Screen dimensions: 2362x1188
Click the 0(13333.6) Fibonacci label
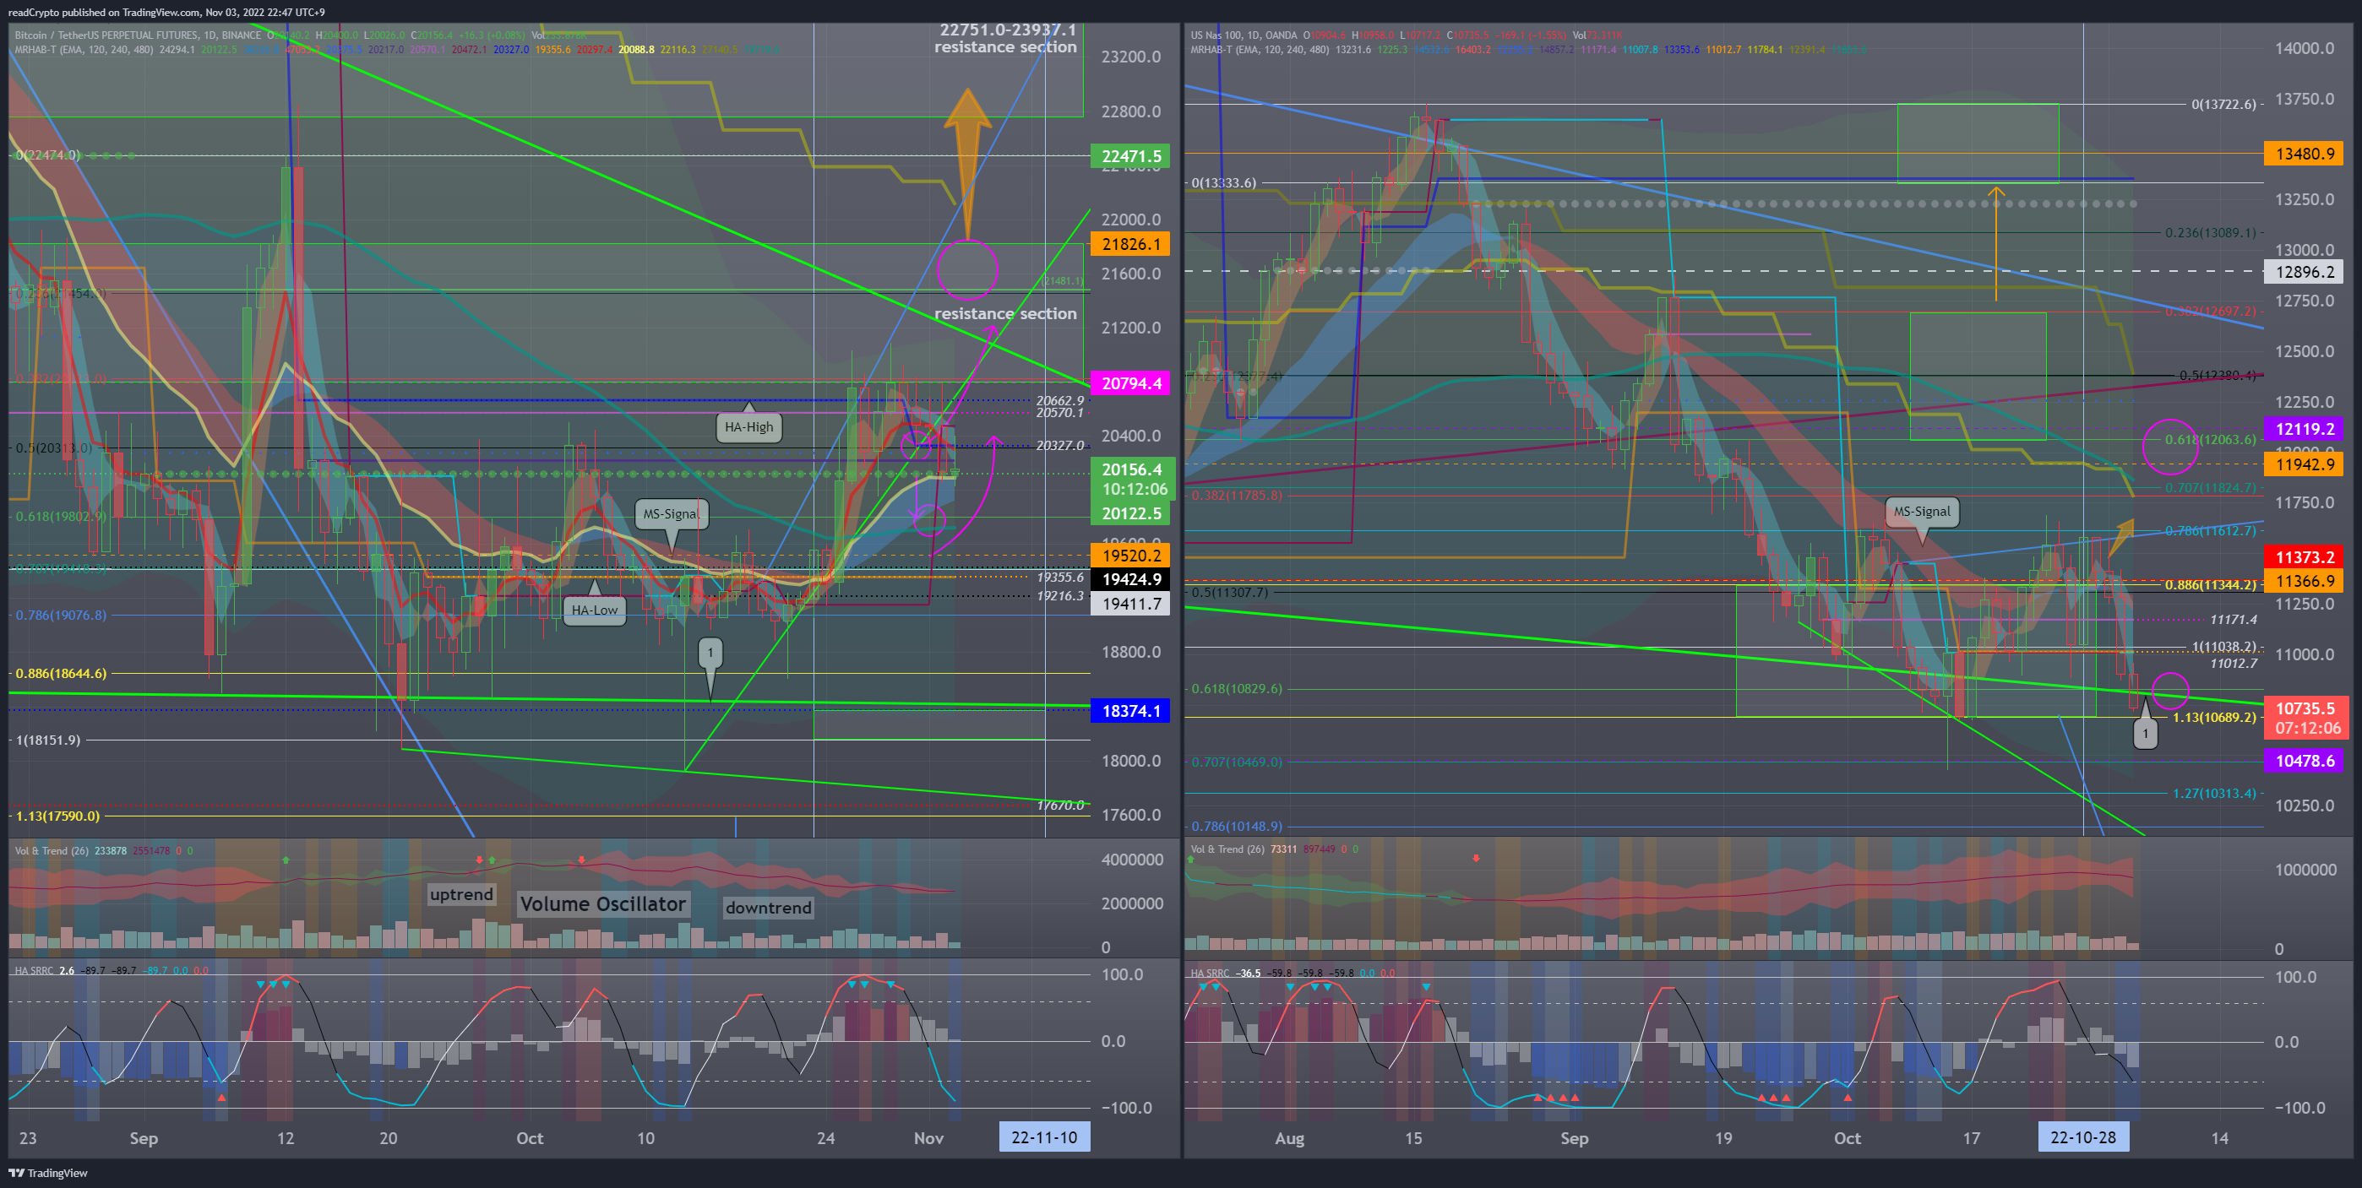[x=1223, y=182]
